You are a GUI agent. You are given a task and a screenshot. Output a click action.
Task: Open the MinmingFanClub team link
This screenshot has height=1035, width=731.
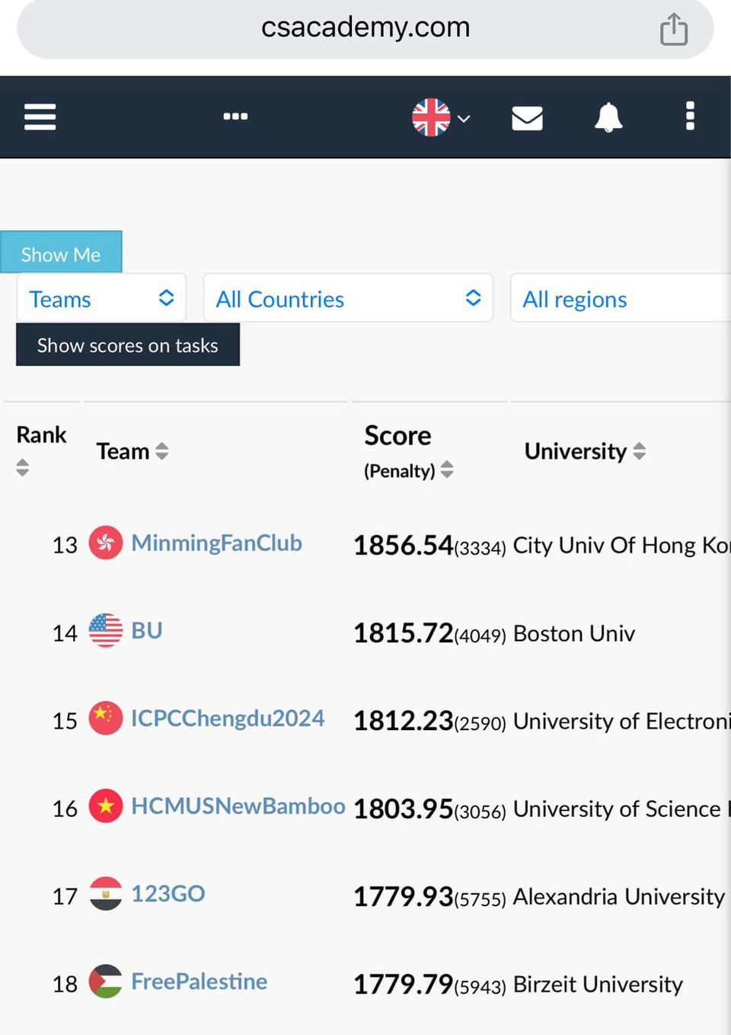216,543
